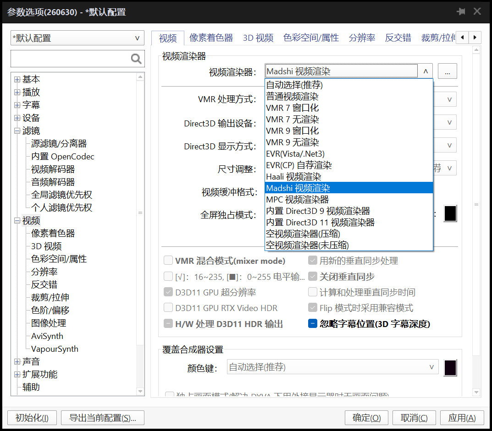
Task: Toggle D3D11 GPU 超分辨率 checkbox
Action: click(168, 292)
